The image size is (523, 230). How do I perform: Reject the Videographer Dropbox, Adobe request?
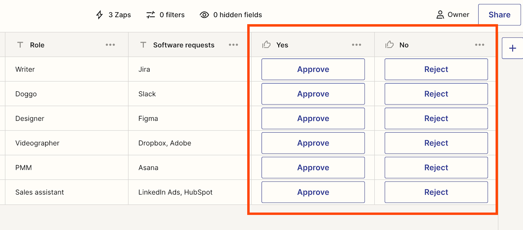[x=436, y=143]
